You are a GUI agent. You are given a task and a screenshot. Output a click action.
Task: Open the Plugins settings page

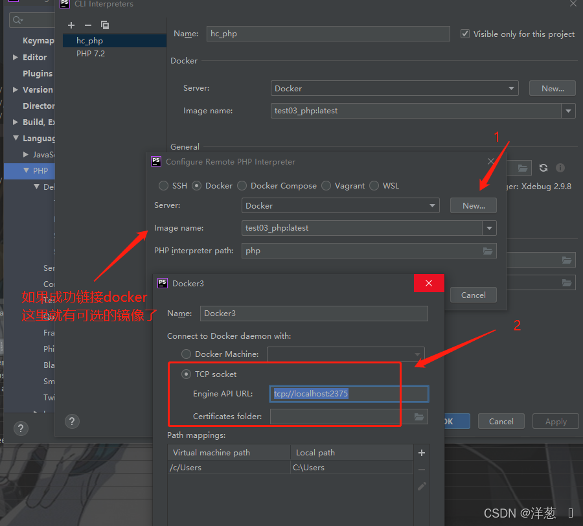(38, 73)
